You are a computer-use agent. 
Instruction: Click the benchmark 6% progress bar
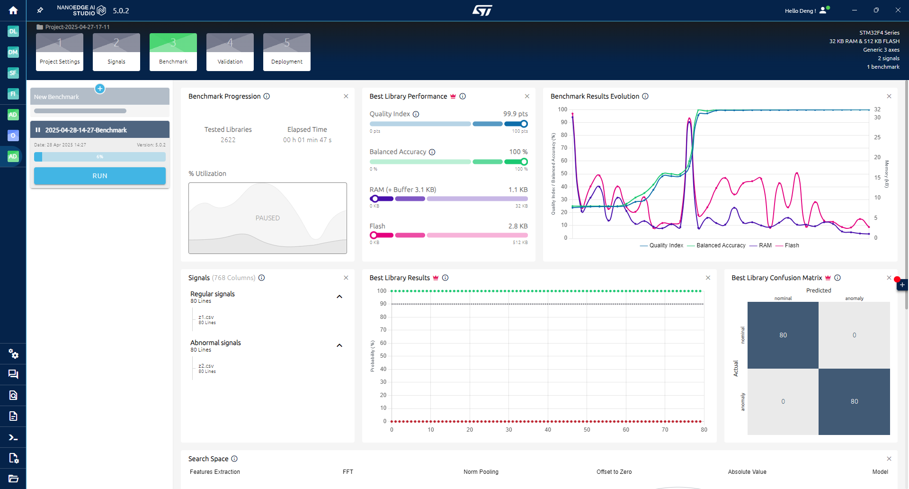[x=100, y=157]
